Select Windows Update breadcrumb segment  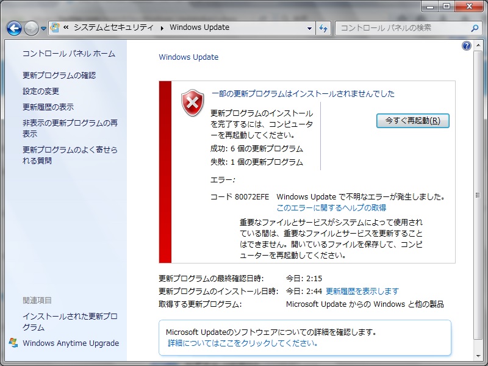click(199, 27)
